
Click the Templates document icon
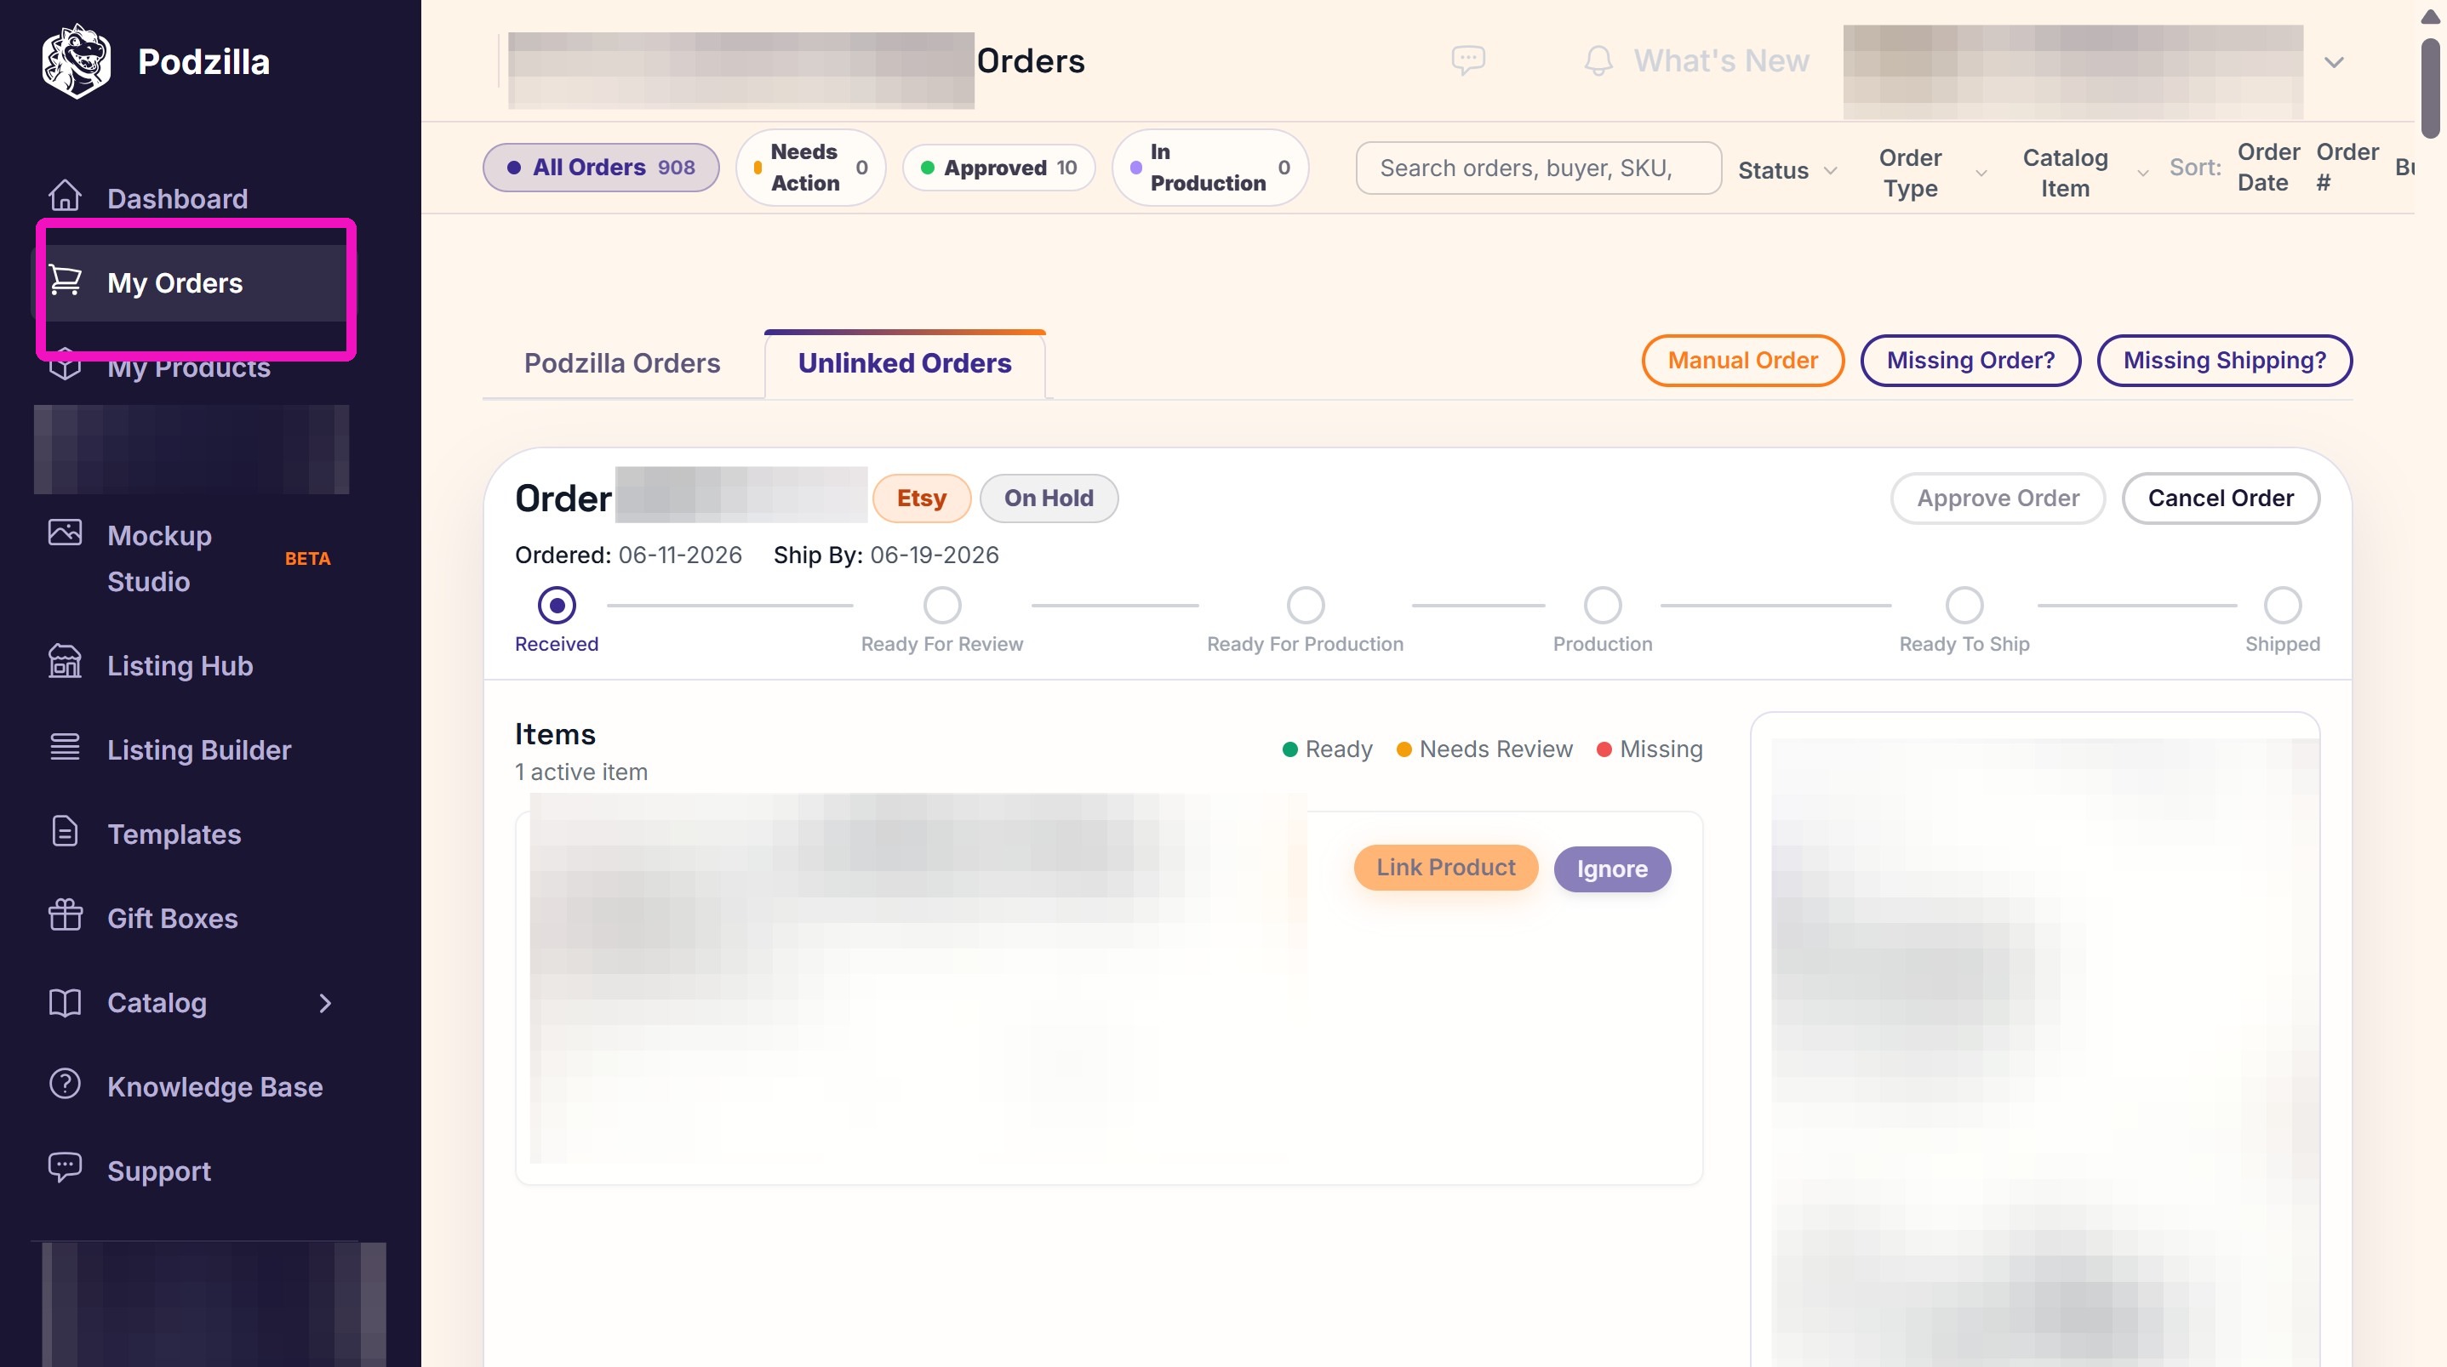[x=65, y=830]
